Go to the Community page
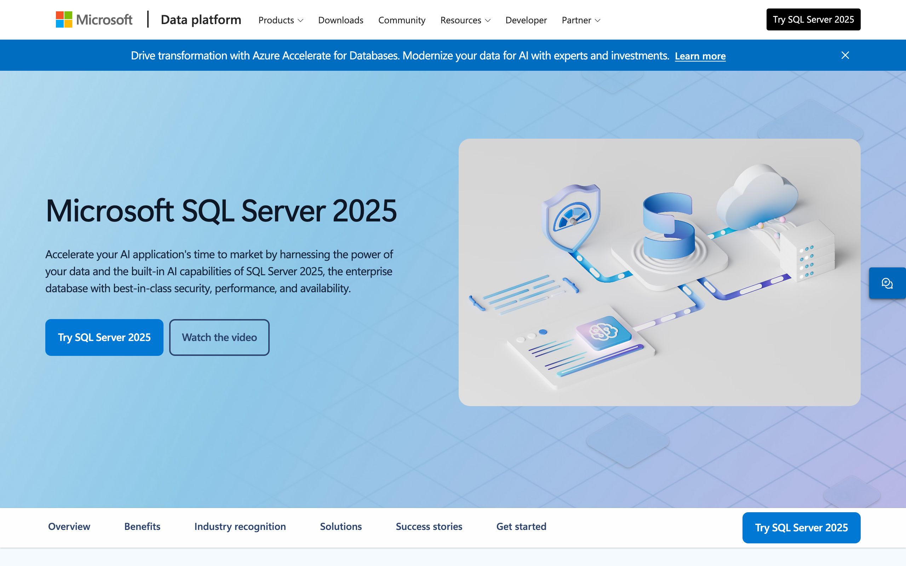Screen dimensions: 906x566 pos(402,20)
